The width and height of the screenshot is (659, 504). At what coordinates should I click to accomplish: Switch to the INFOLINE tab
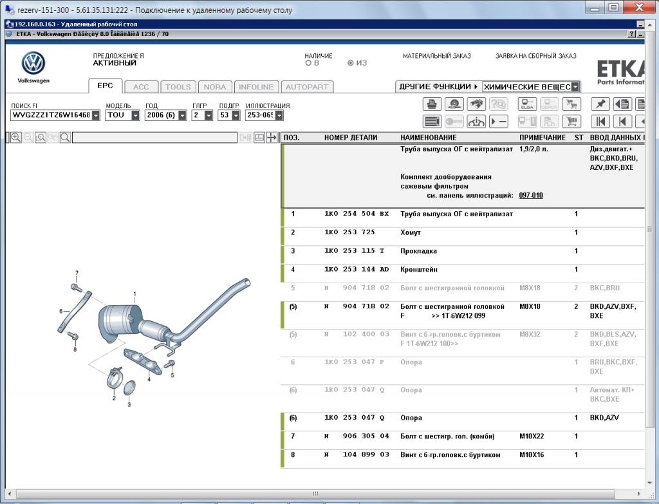pyautogui.click(x=256, y=87)
